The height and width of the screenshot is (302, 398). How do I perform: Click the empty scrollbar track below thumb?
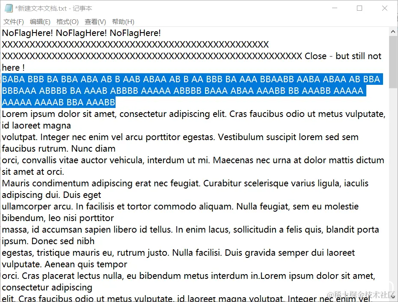[x=393, y=190]
